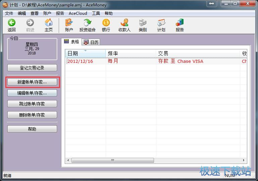Open the File (文件) menu
258x181 pixels.
[x=9, y=13]
